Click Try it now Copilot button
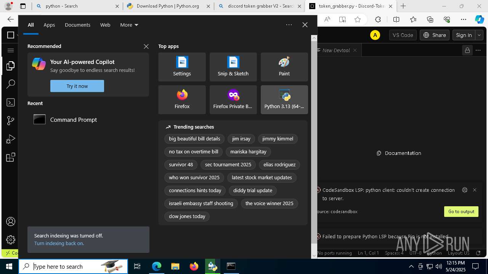The width and height of the screenshot is (488, 274). click(x=77, y=86)
